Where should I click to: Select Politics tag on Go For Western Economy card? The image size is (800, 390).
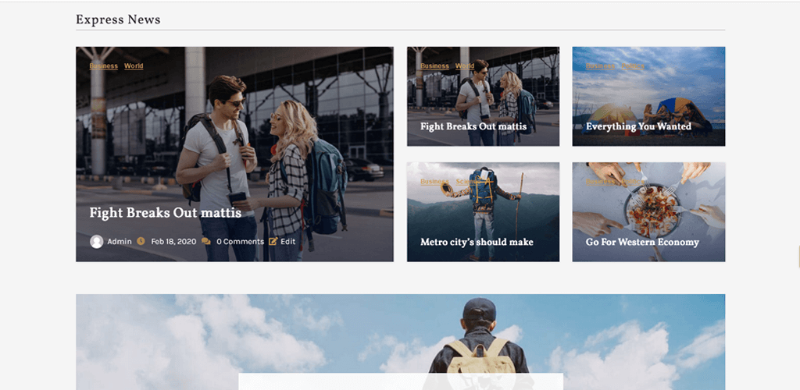[x=633, y=182]
